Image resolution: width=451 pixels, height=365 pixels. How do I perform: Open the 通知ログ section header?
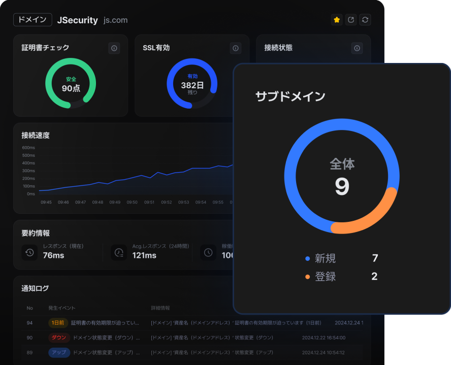pyautogui.click(x=36, y=288)
